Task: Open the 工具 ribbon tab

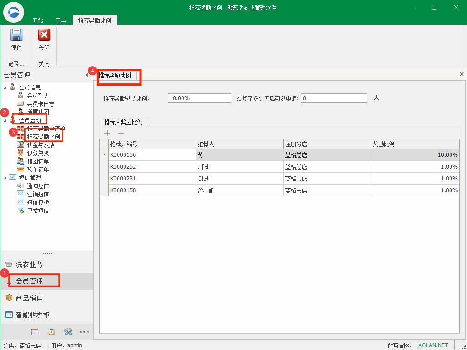Action: pyautogui.click(x=61, y=21)
